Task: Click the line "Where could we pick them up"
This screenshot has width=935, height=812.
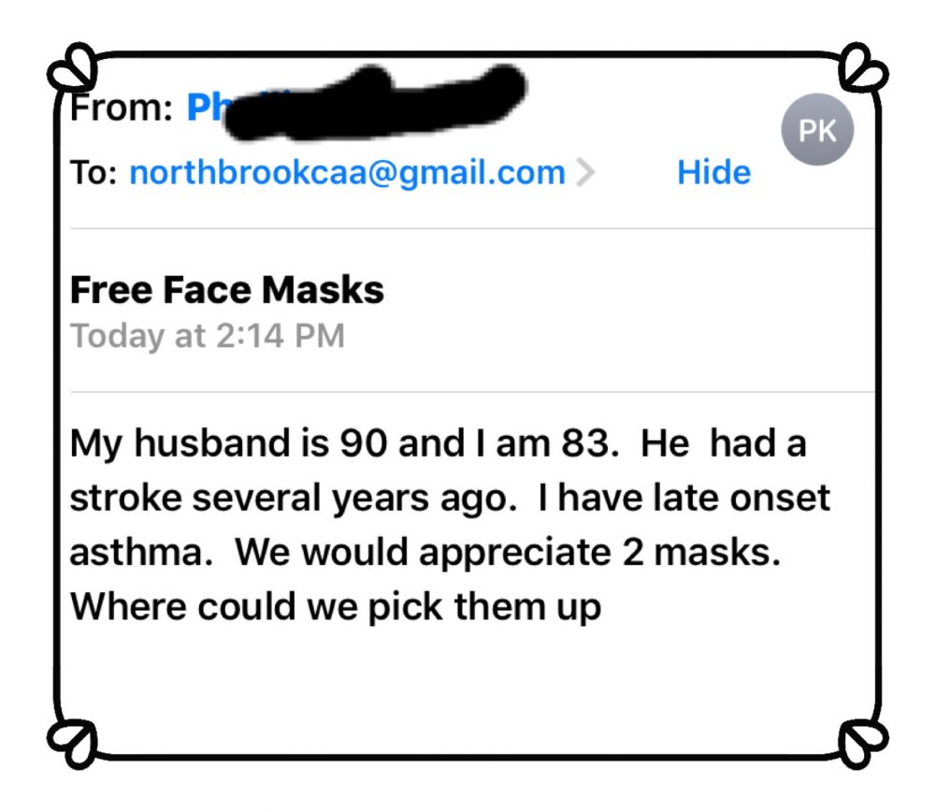Action: point(336,607)
